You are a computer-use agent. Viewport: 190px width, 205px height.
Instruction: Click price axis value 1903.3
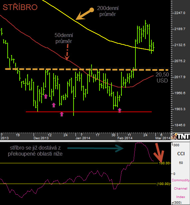point(180,109)
